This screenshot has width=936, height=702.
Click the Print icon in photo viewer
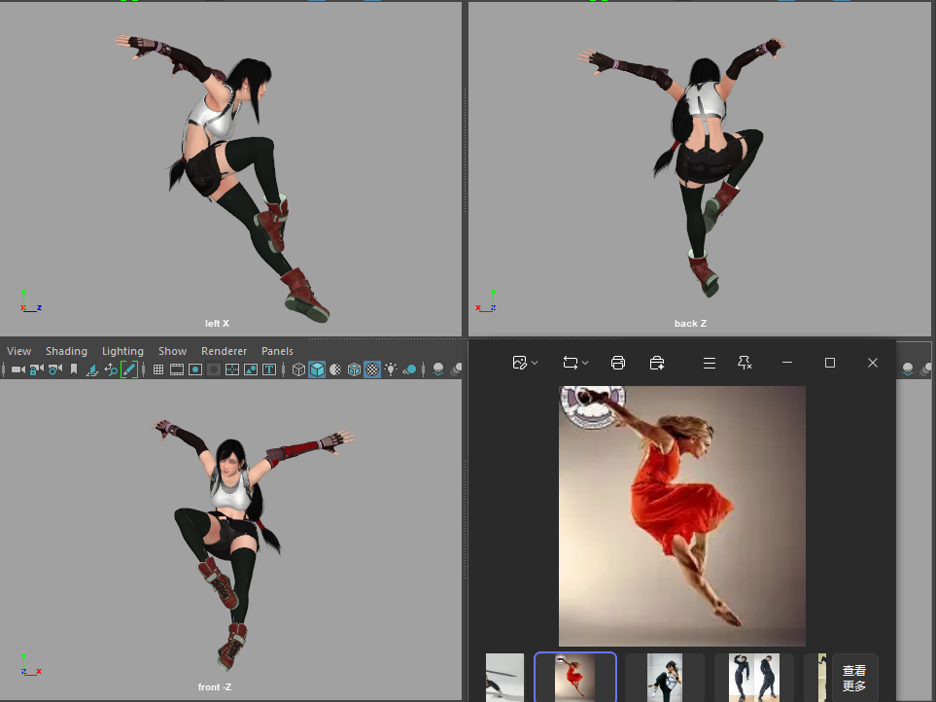pos(618,363)
